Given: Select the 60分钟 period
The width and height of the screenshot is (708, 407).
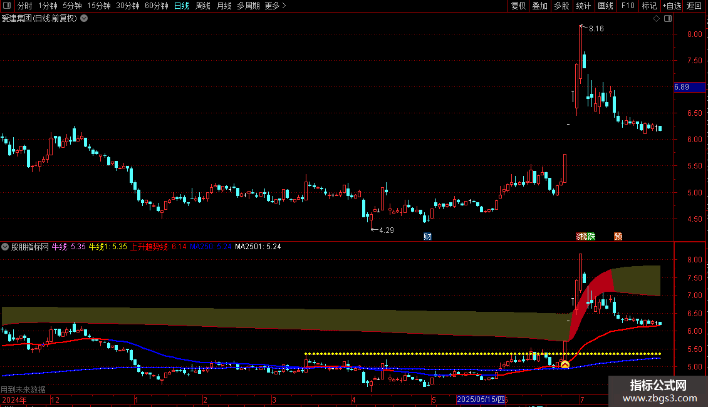Looking at the screenshot, I should coord(157,6).
